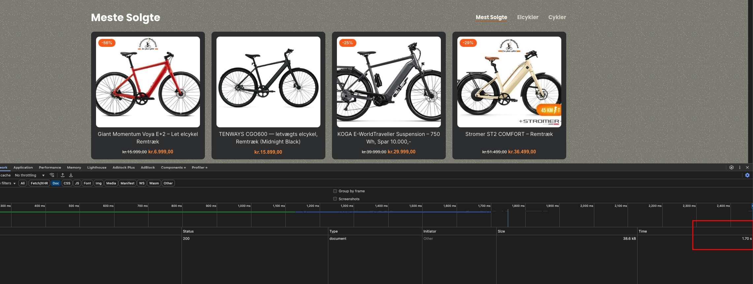Image resolution: width=753 pixels, height=284 pixels.
Task: Open the Adblock Plus tab
Action: [124, 168]
